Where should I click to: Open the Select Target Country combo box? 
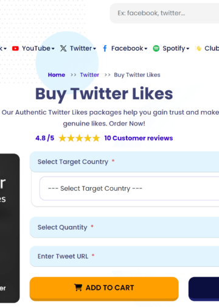click(x=129, y=188)
